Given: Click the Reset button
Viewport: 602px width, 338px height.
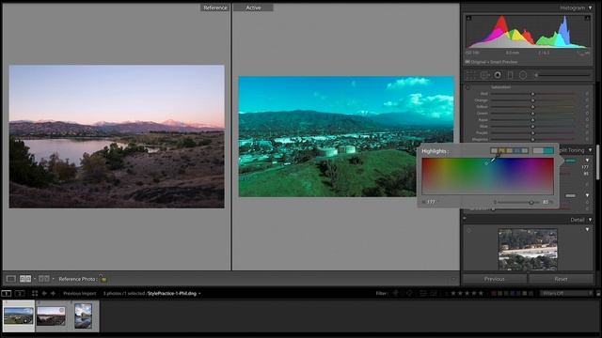Looking at the screenshot, I should tap(561, 279).
